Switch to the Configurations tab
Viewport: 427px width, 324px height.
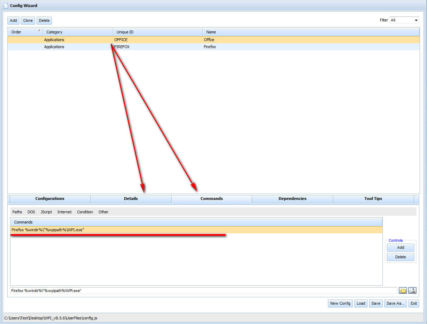[50, 199]
